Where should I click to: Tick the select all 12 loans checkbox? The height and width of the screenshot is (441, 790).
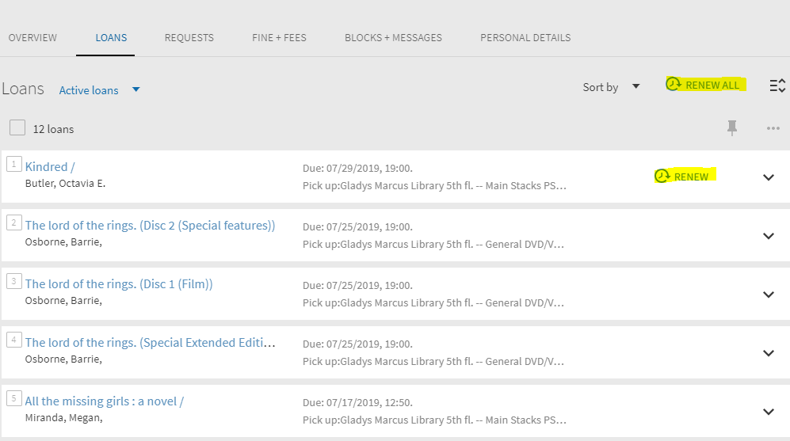click(x=17, y=128)
